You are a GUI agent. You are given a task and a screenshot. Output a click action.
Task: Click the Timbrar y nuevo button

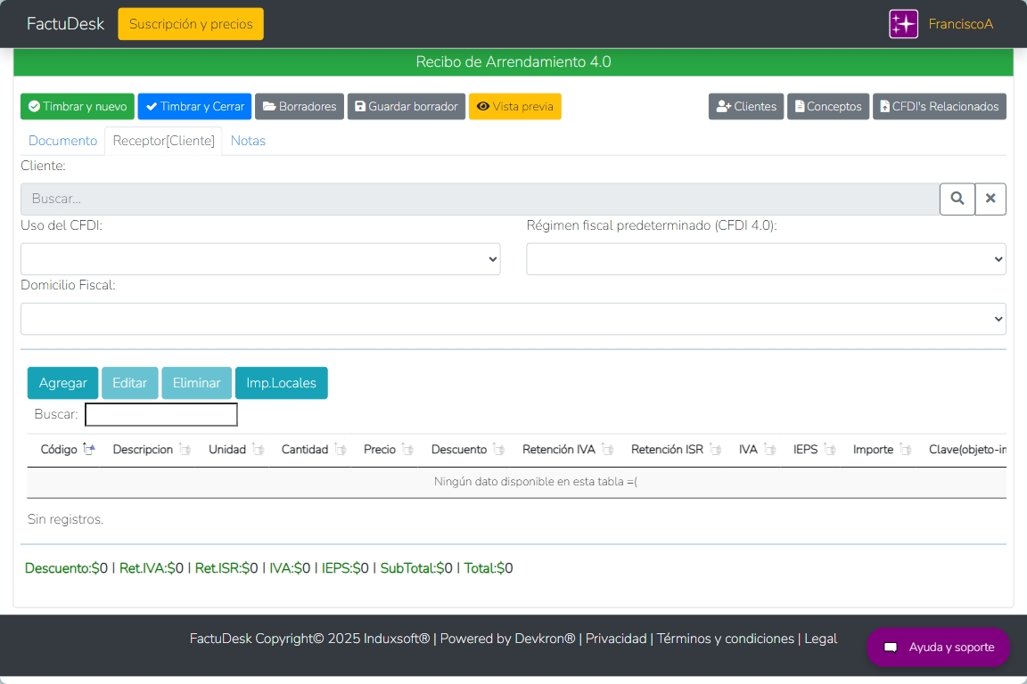[78, 106]
